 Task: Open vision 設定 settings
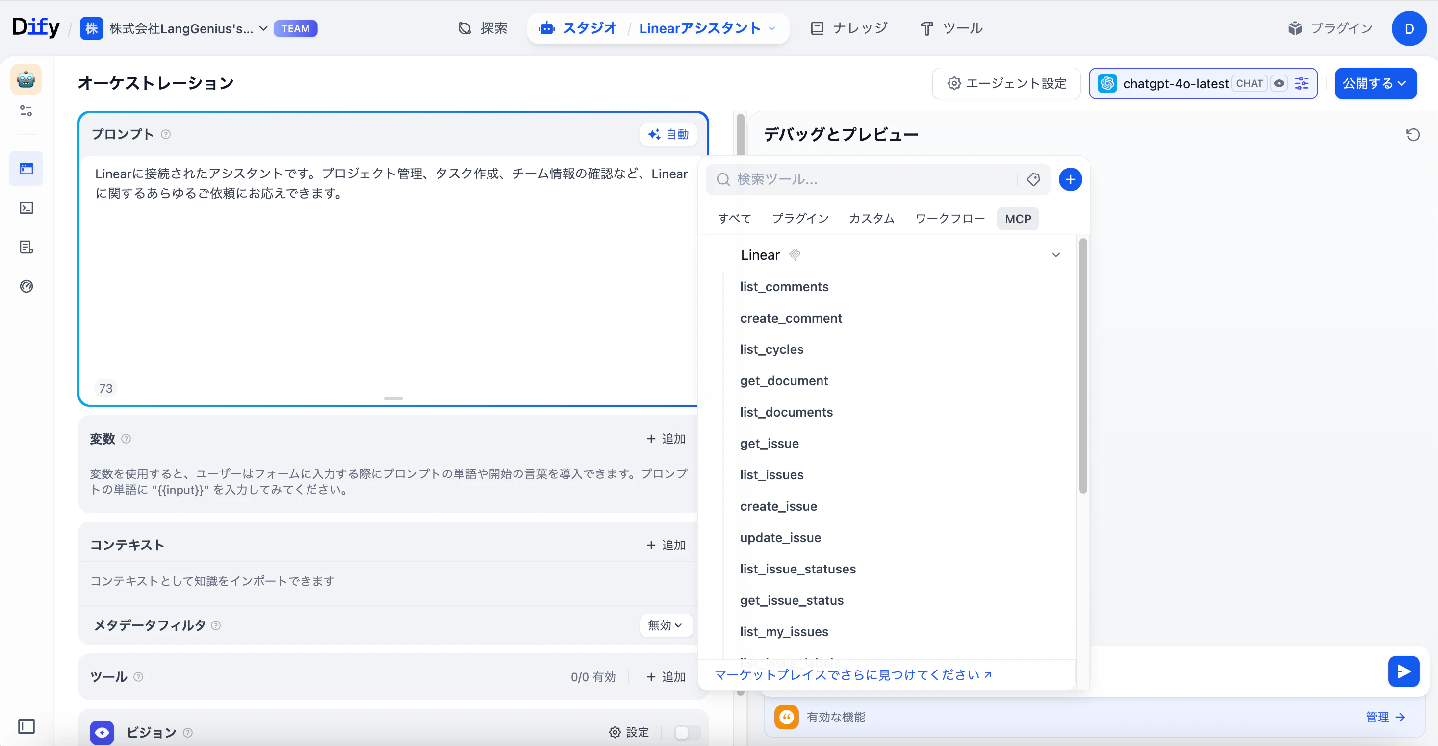click(x=629, y=732)
